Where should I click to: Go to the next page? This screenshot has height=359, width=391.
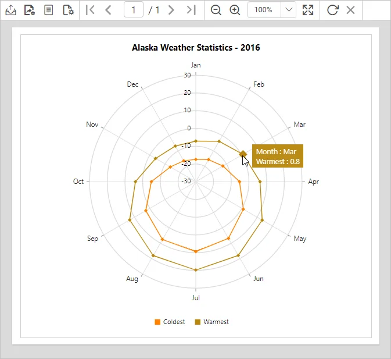tap(171, 10)
